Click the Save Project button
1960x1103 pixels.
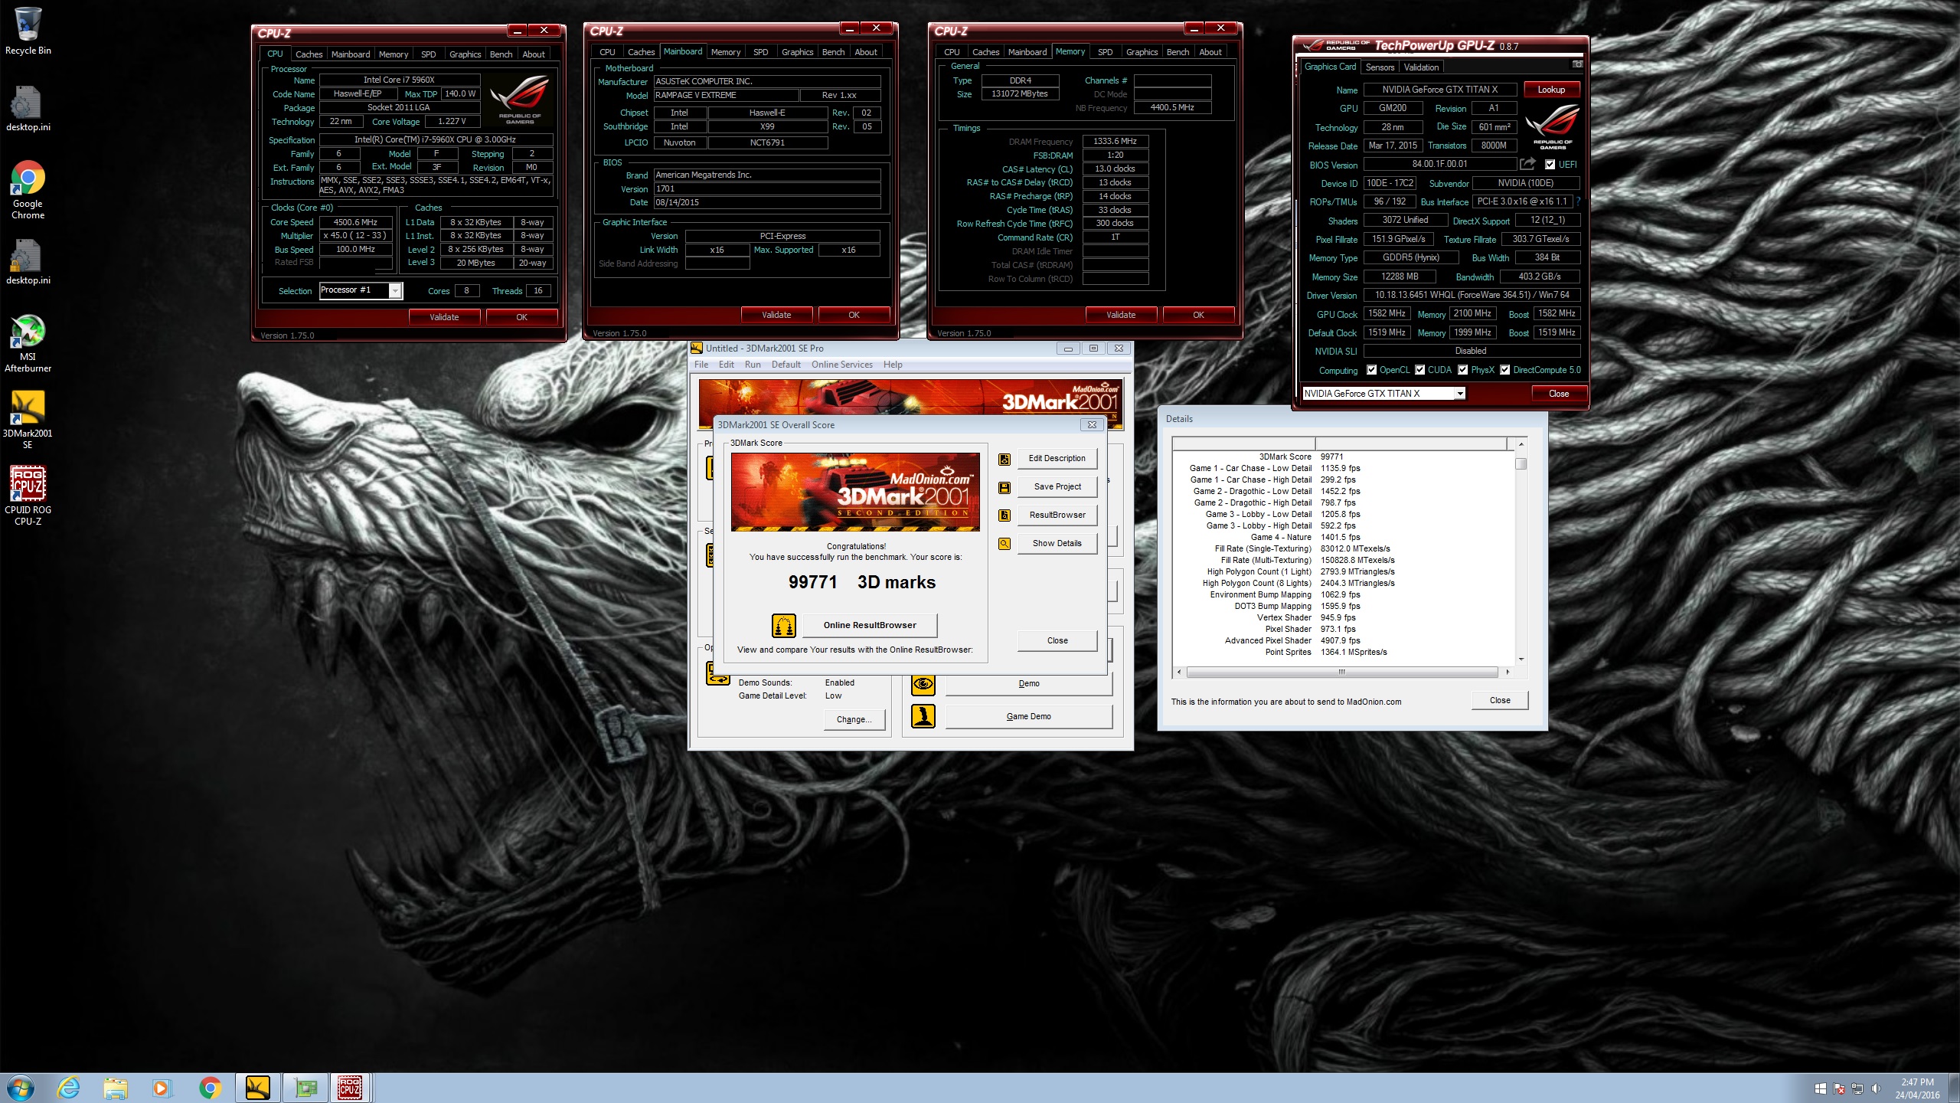[x=1057, y=486]
